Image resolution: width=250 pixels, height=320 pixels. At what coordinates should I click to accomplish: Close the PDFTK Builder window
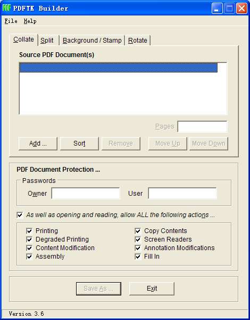241,9
